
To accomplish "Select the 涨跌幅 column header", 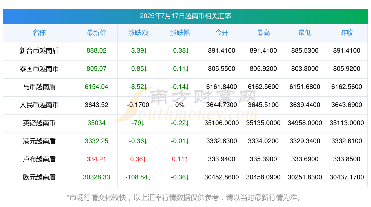I will 180,33.
